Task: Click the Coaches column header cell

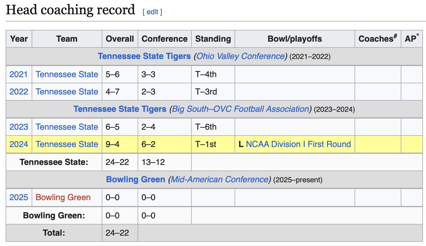Action: [378, 39]
